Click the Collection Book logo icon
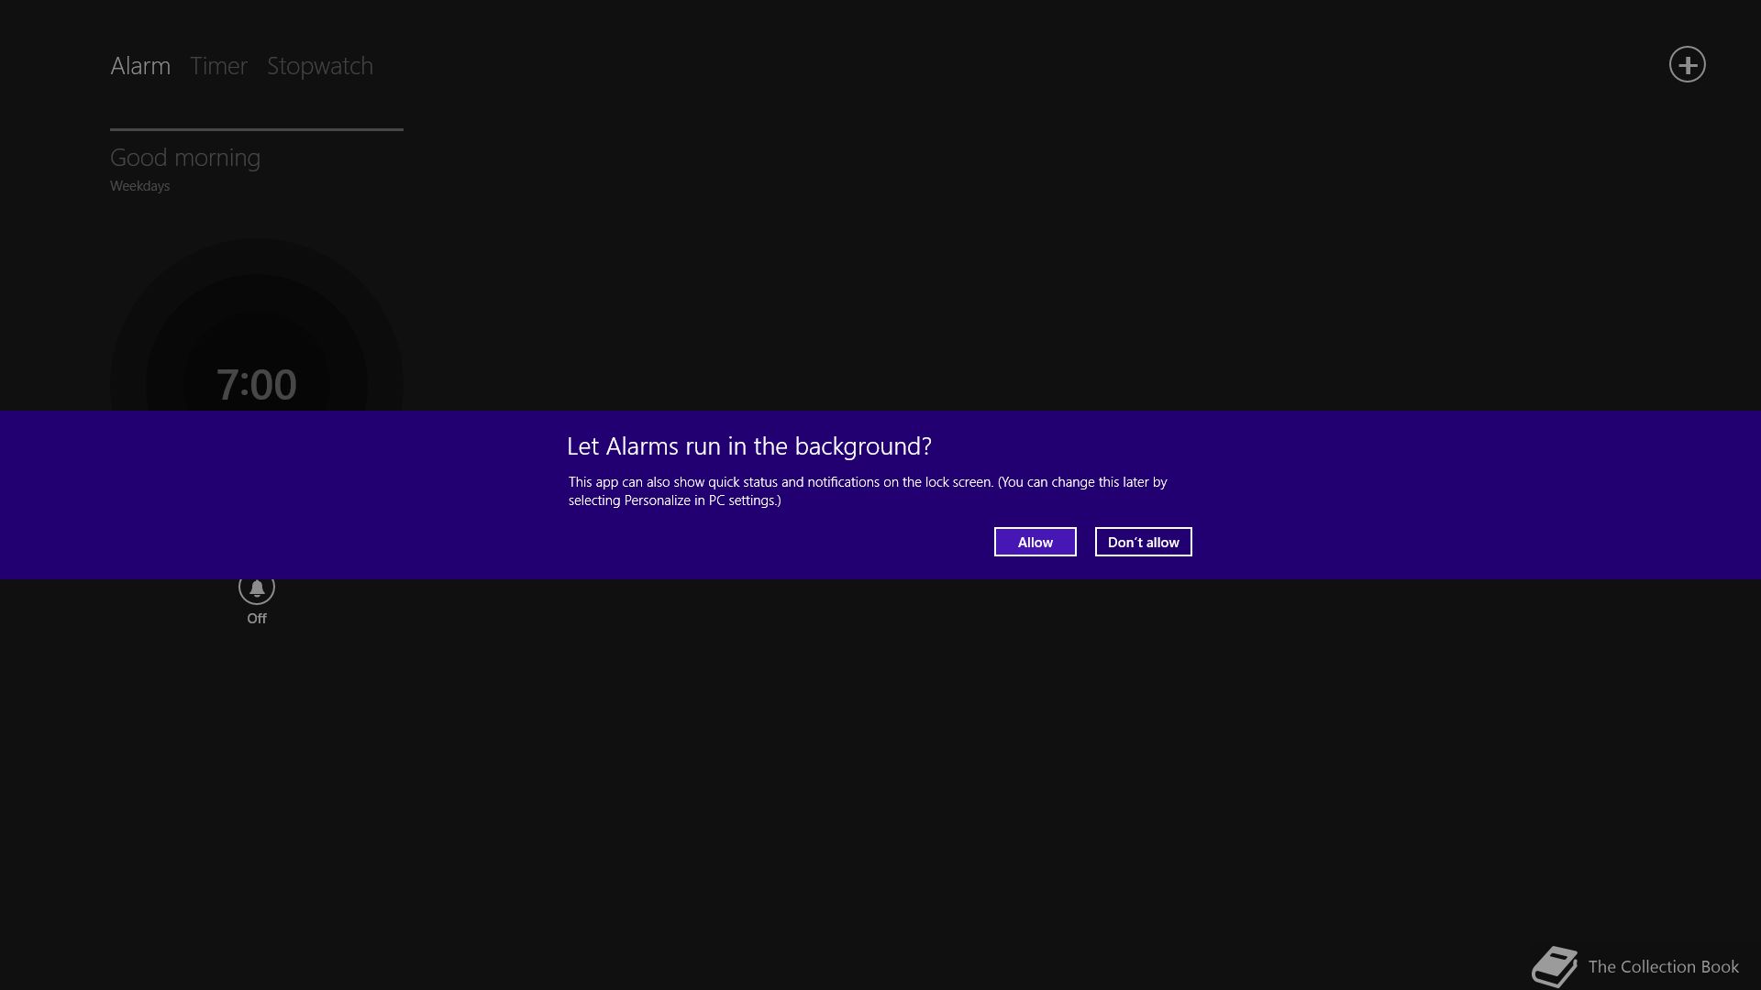Screen dimensions: 1761x990 [1555, 966]
